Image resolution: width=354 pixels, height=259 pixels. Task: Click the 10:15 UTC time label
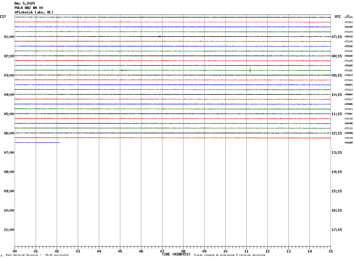337,95
